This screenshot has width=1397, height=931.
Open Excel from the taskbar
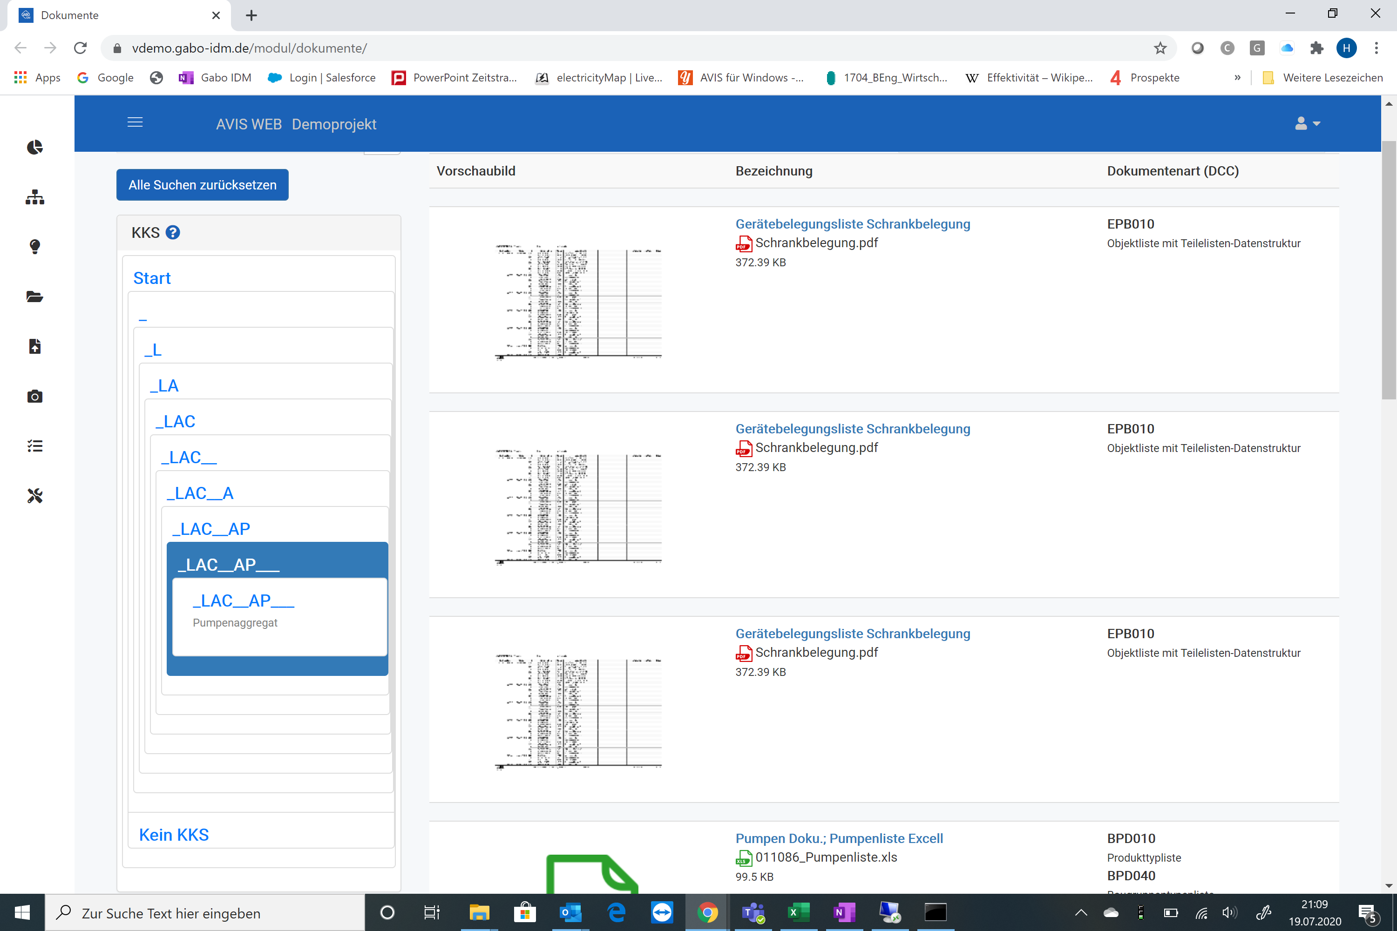point(799,912)
